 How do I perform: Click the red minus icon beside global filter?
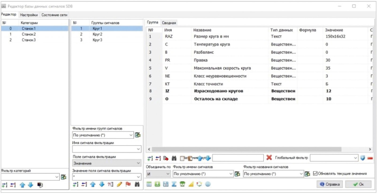point(370,158)
